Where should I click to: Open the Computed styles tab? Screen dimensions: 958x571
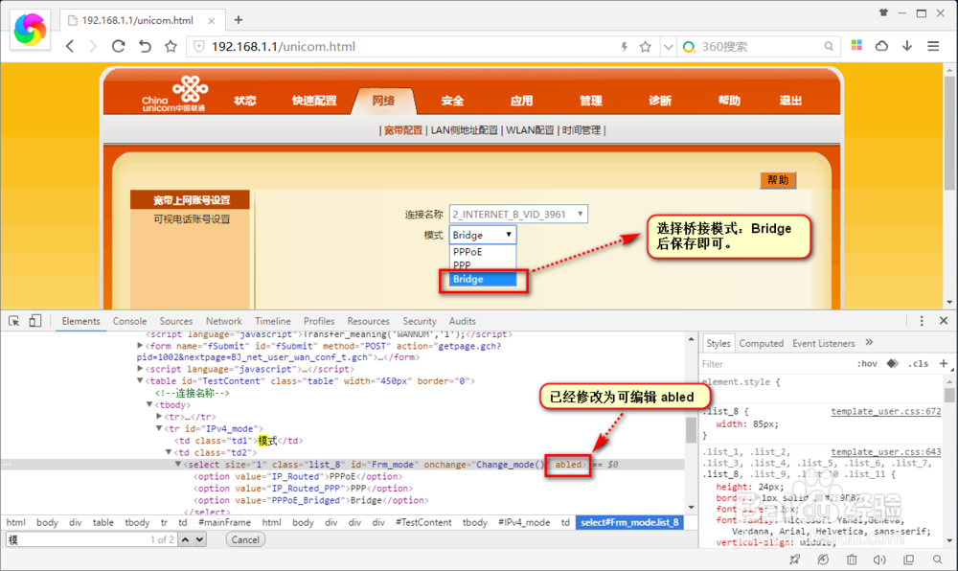[762, 343]
